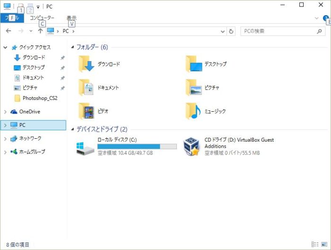
Task: Click the PCの検索 search box
Action: click(278, 31)
